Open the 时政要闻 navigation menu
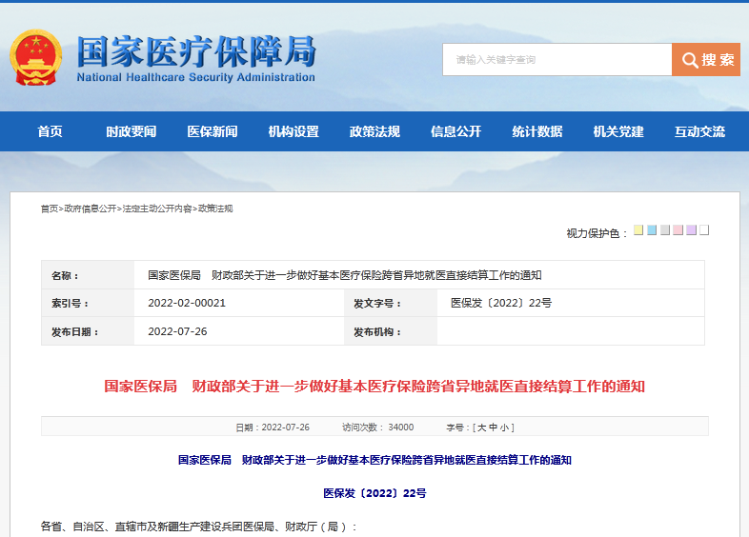The width and height of the screenshot is (749, 537). [132, 131]
